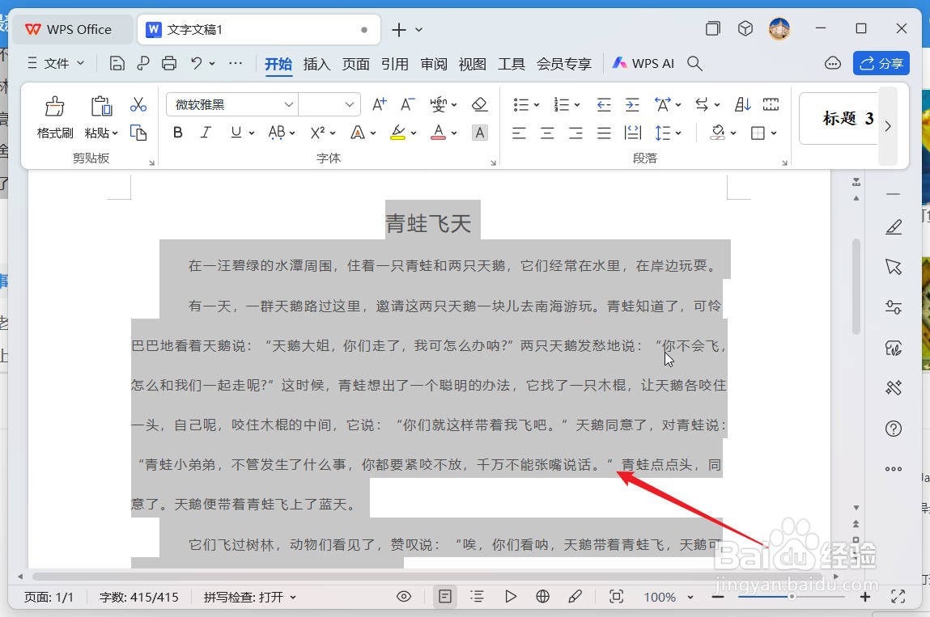This screenshot has width=930, height=617.
Task: Click the WPS AI button
Action: [643, 63]
